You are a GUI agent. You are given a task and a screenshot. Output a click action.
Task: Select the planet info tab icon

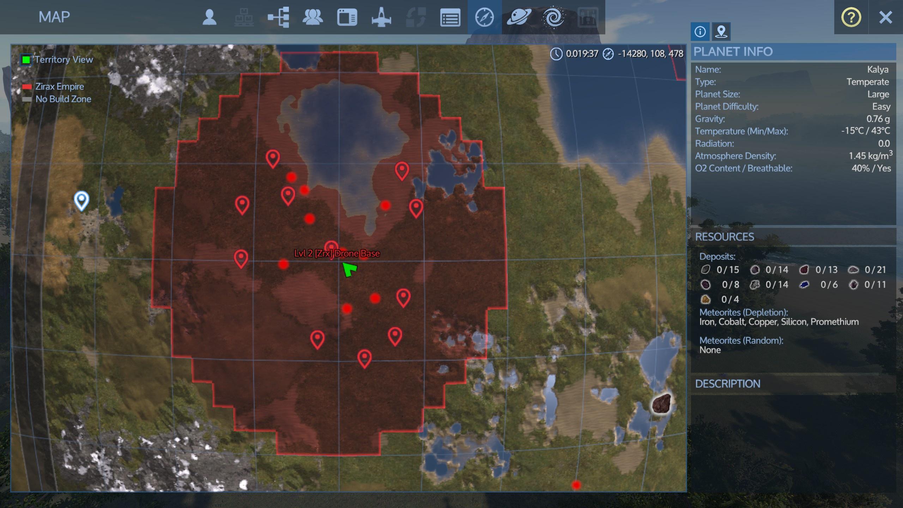(700, 32)
